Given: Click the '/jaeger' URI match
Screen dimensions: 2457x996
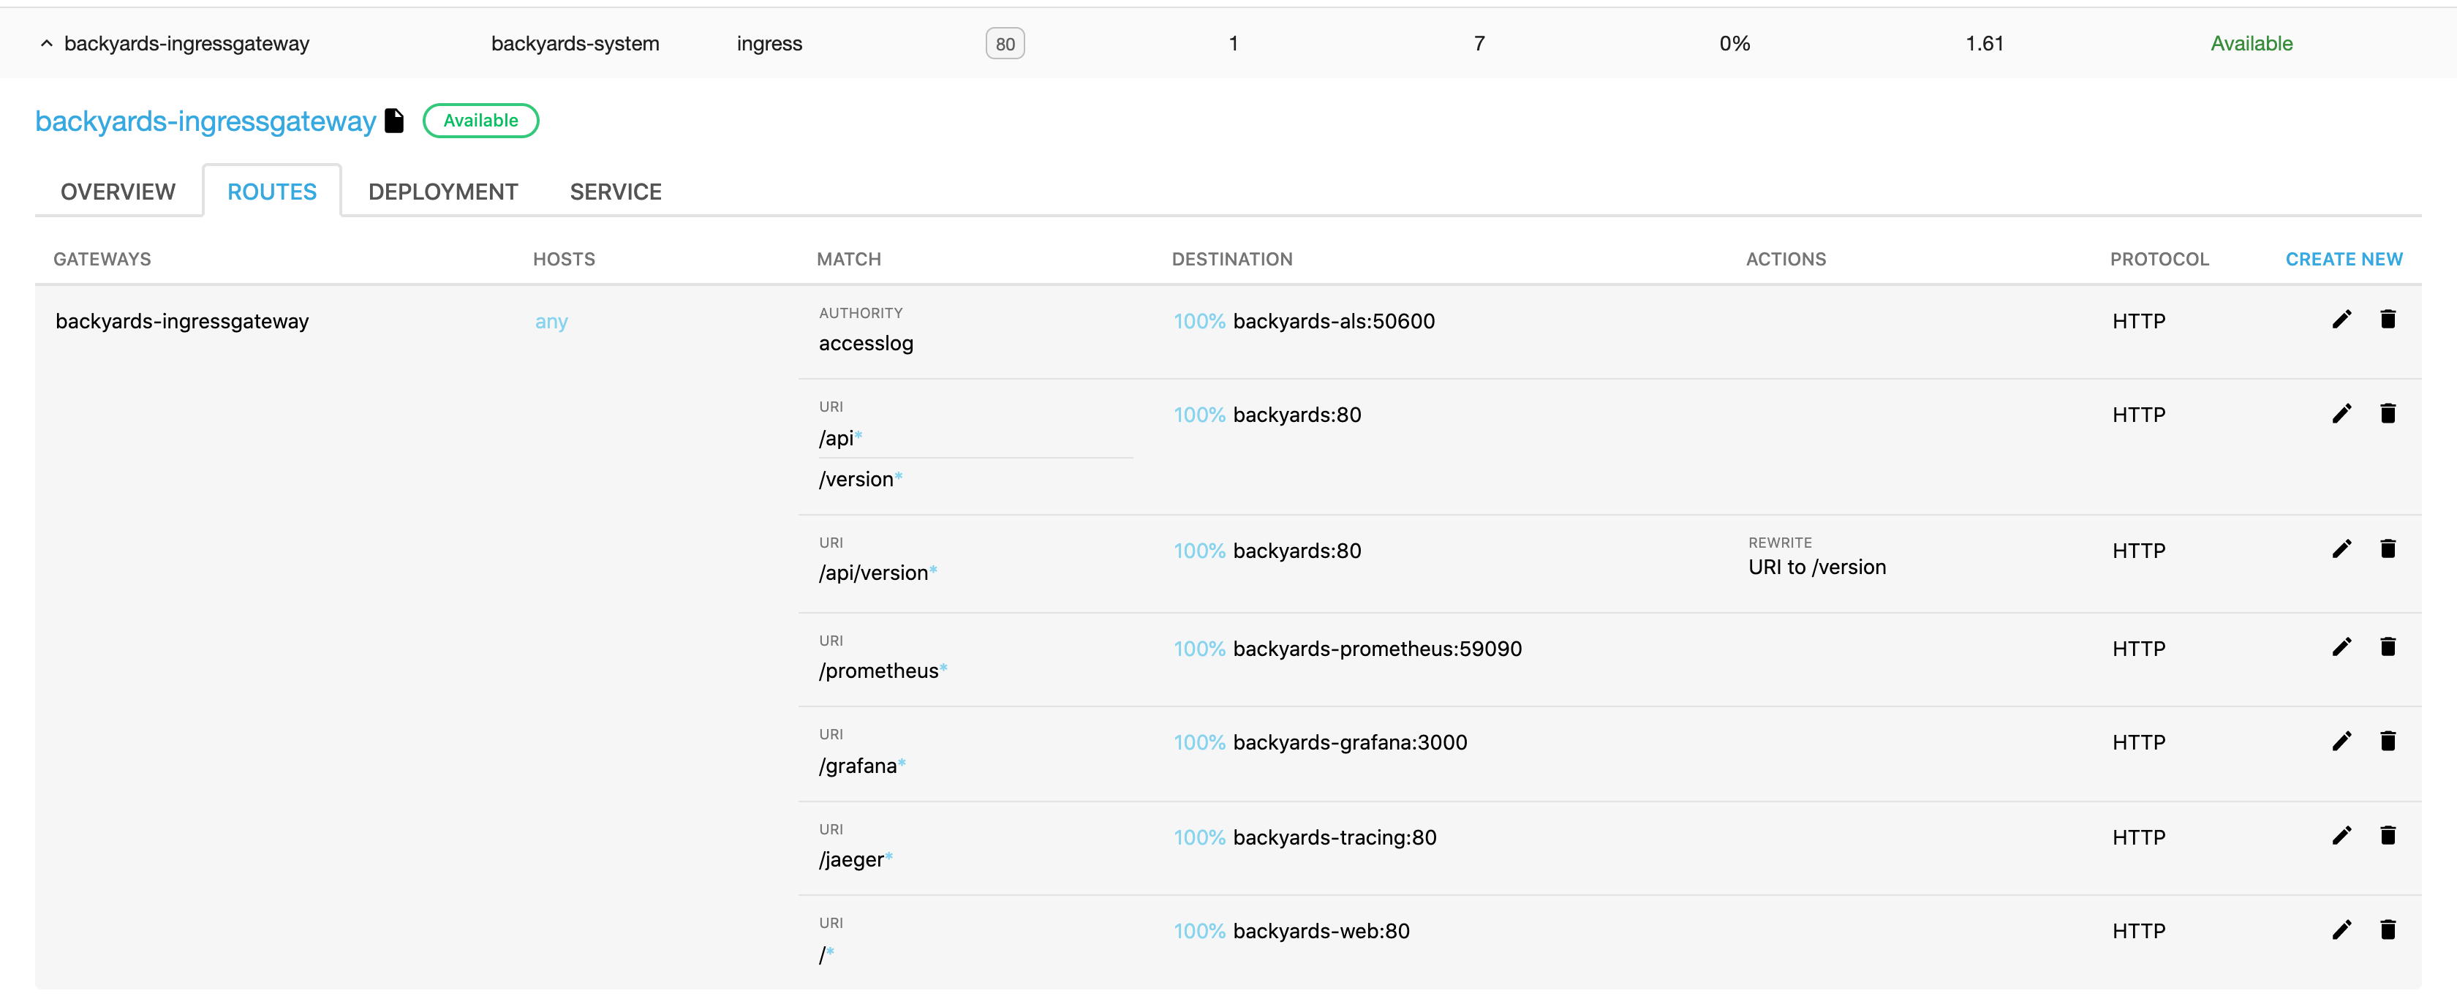Looking at the screenshot, I should click(856, 859).
